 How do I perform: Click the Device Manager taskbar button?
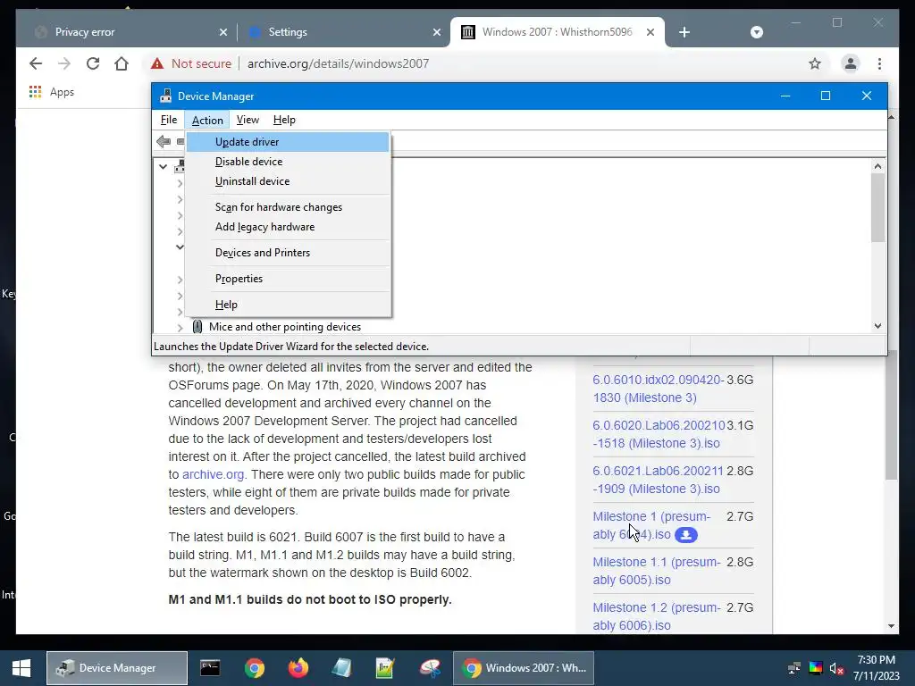(117, 668)
